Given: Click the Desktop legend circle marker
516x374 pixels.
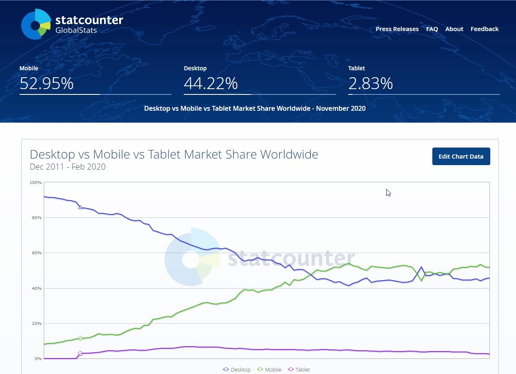Looking at the screenshot, I should click(x=226, y=370).
